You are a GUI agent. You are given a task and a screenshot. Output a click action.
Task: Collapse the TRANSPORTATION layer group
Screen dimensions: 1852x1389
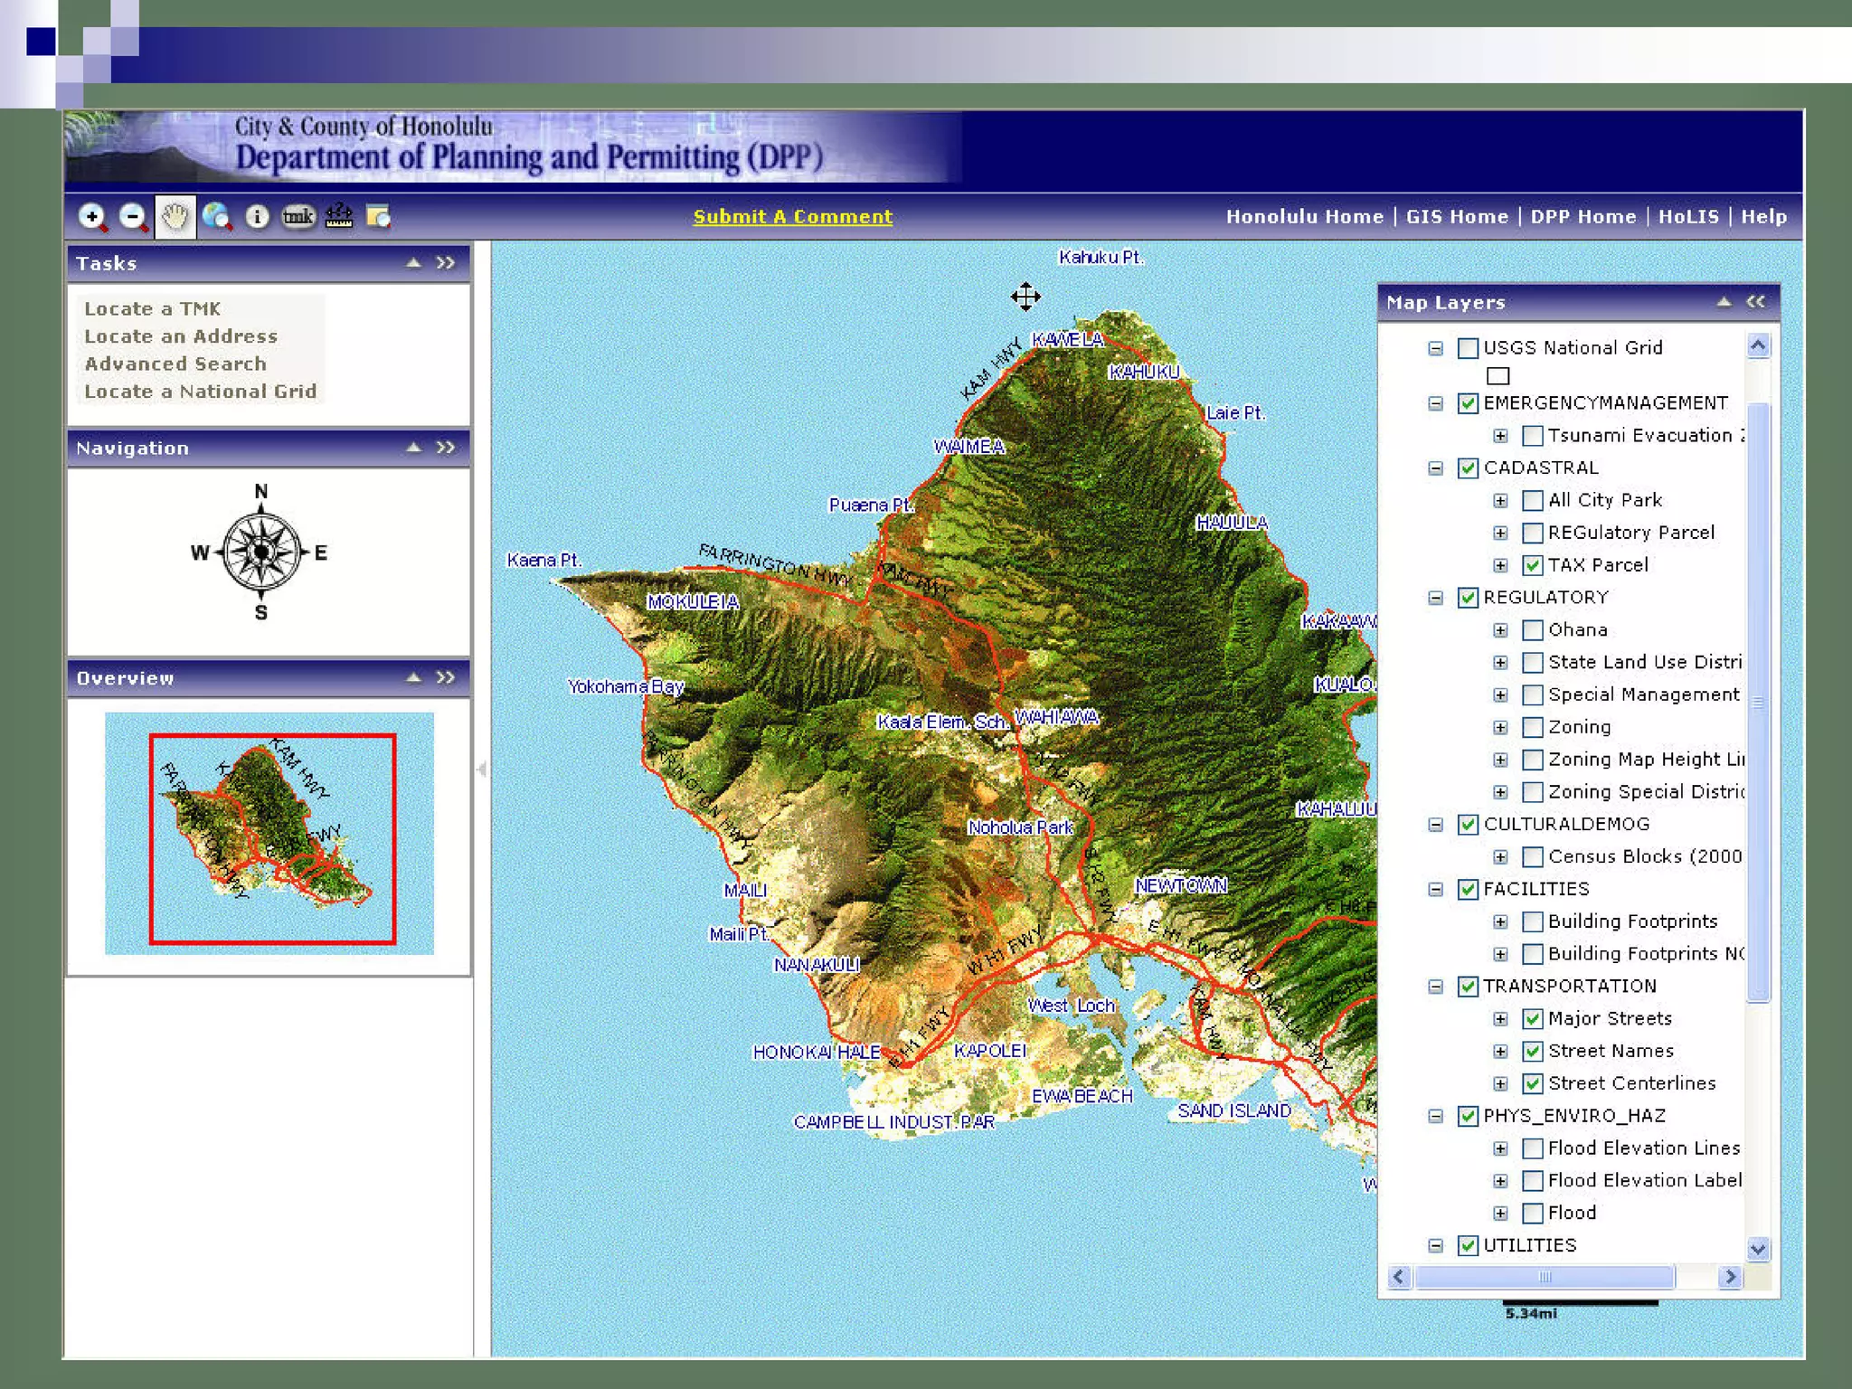(1435, 987)
